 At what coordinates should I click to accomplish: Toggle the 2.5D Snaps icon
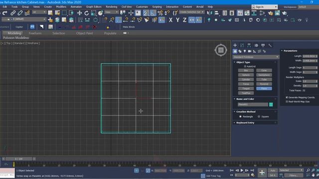click(x=146, y=13)
